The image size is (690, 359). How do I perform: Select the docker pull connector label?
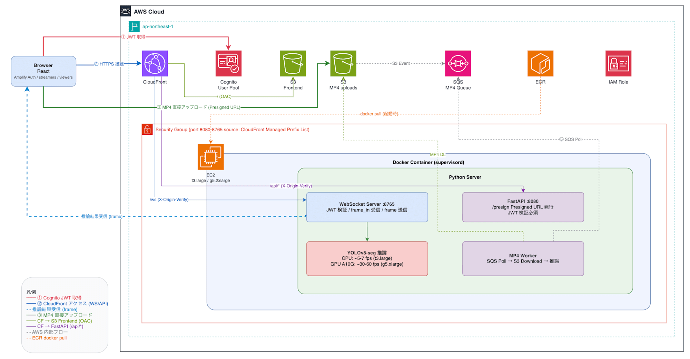coord(379,114)
